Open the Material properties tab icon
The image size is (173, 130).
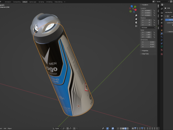tap(162, 50)
